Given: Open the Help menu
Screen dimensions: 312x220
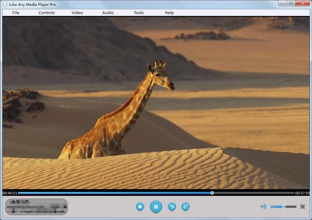Looking at the screenshot, I should coord(169,13).
